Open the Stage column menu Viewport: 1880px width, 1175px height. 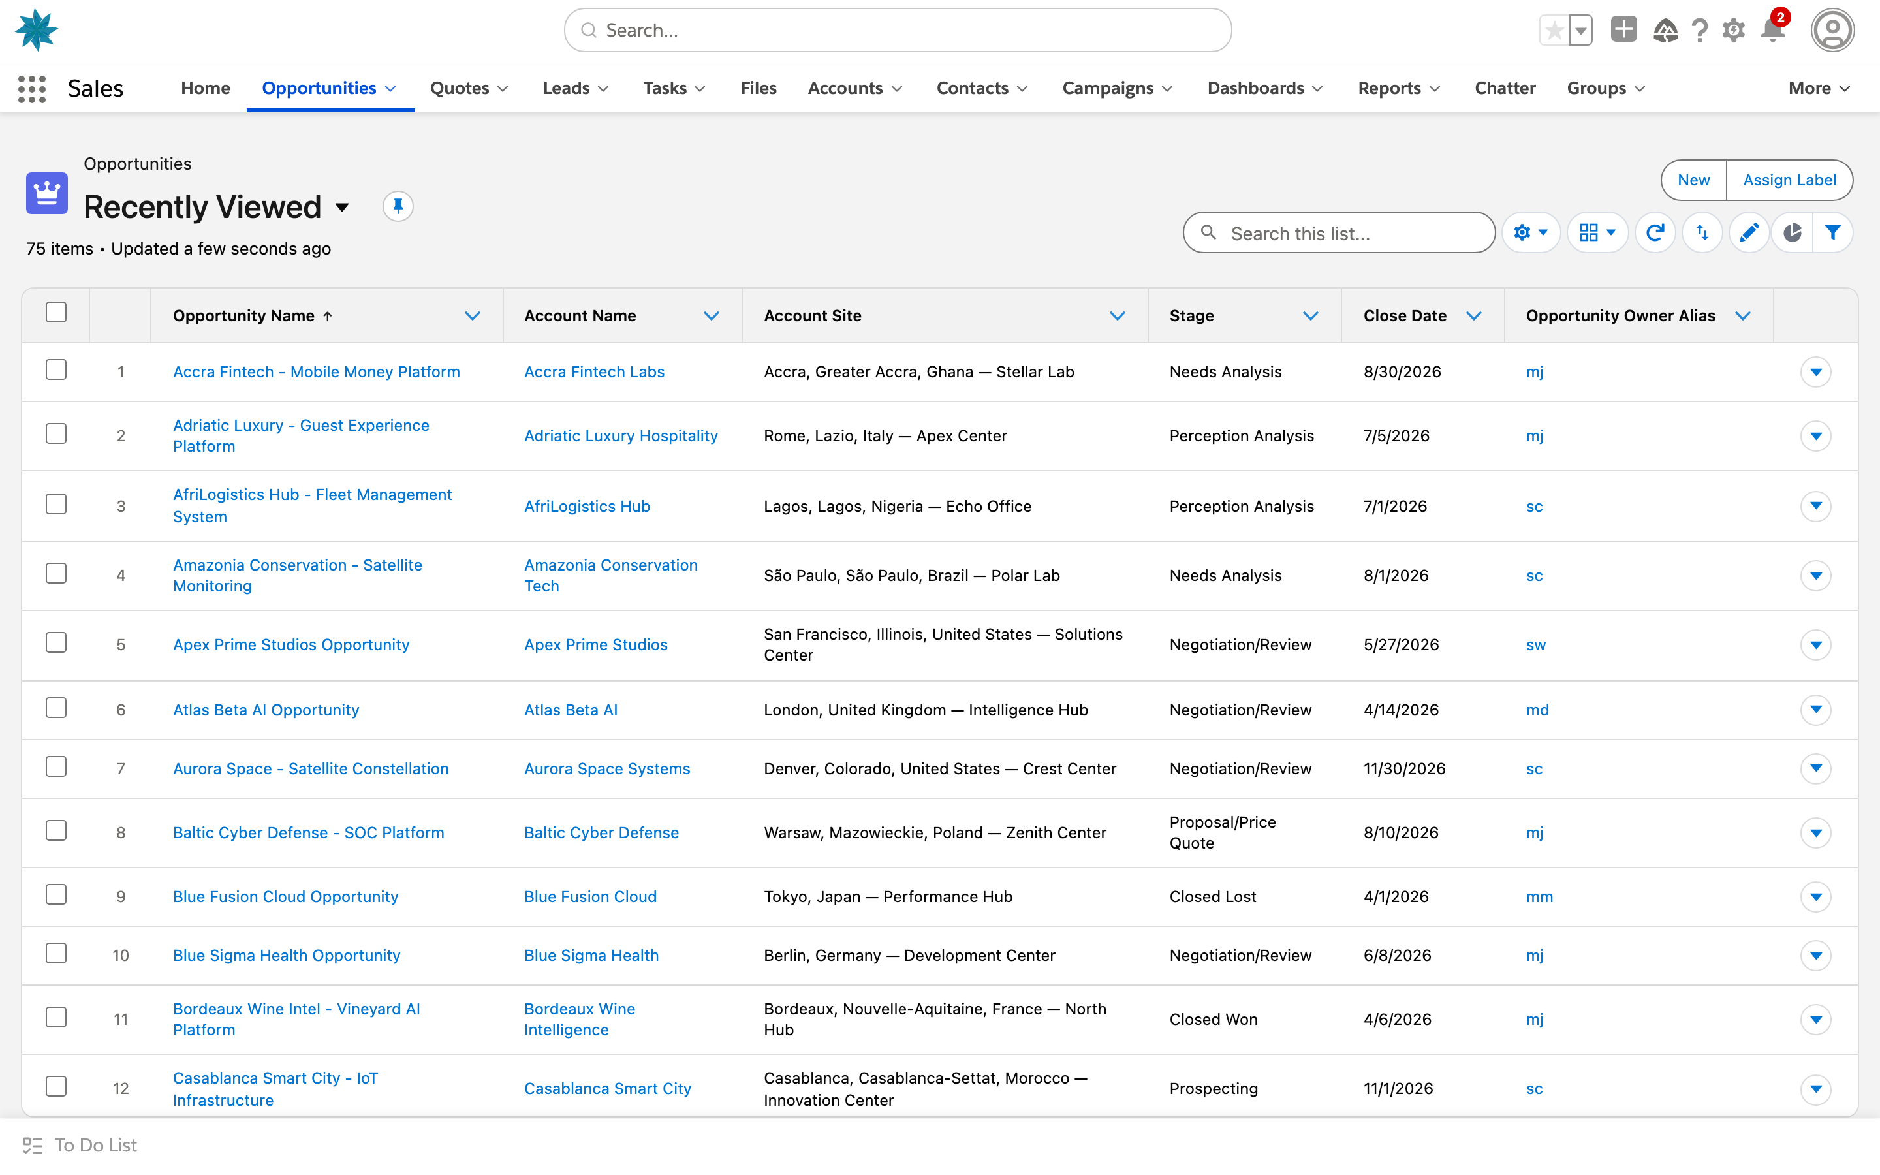tap(1311, 315)
